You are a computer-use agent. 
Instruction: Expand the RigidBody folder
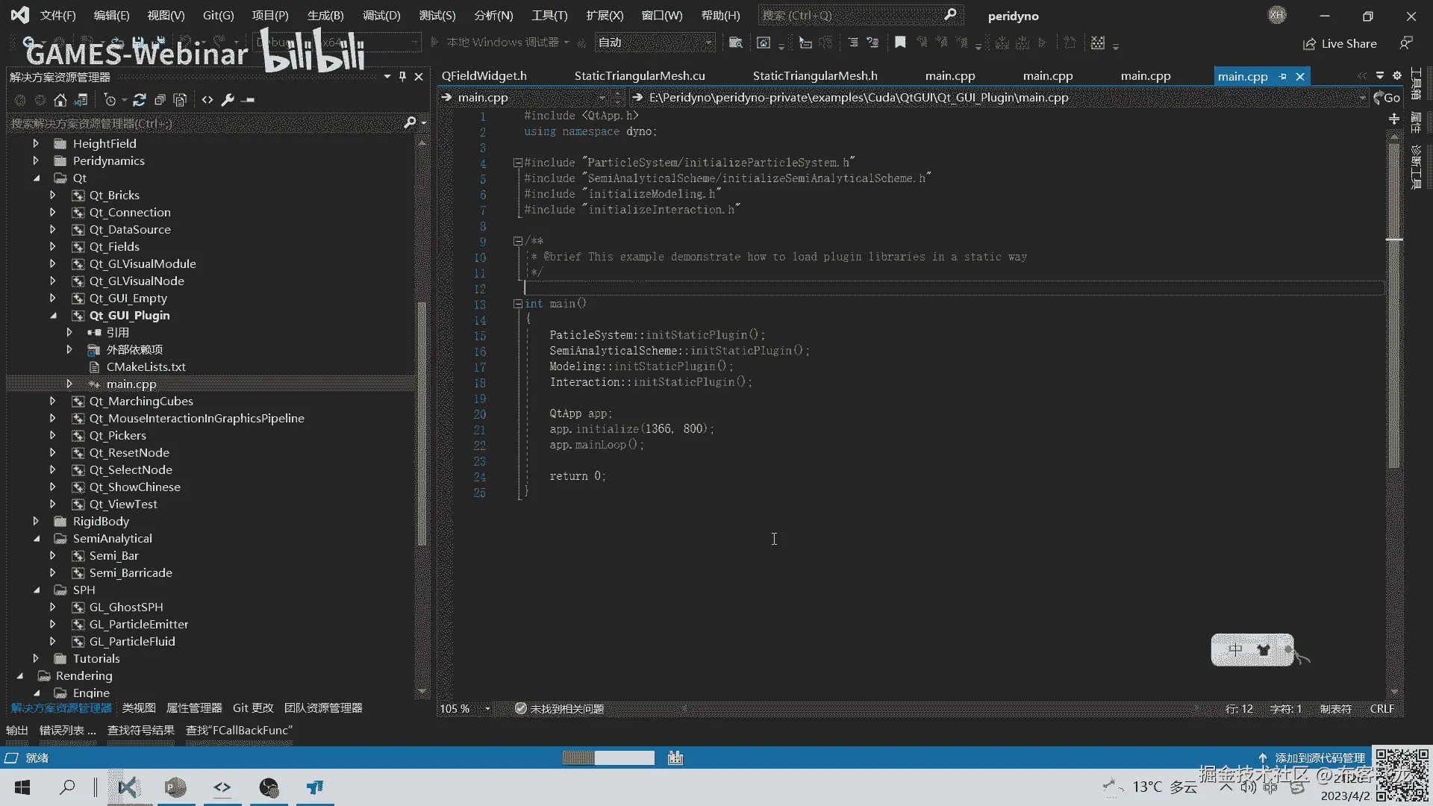36,522
